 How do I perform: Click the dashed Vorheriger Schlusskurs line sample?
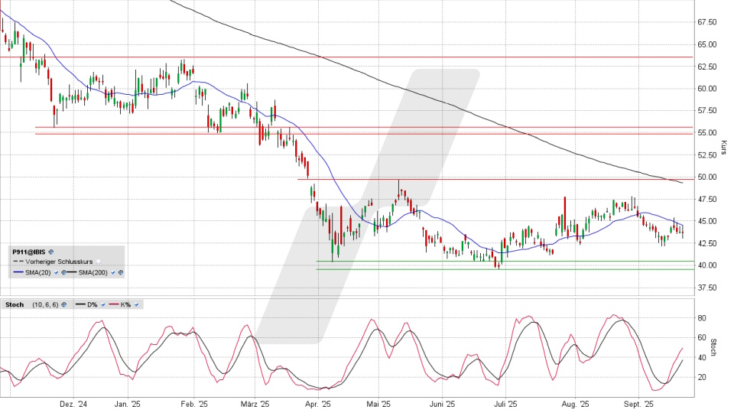tap(18, 262)
